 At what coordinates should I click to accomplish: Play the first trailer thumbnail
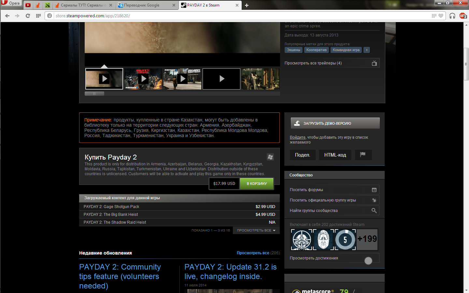(x=104, y=79)
